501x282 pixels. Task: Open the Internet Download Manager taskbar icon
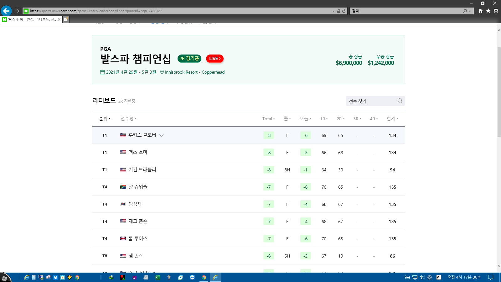111,277
